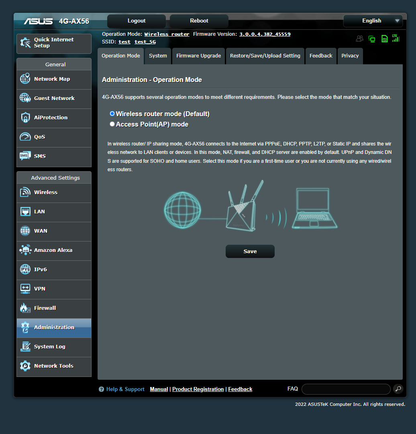Viewport: 416px width, 434px height.
Task: Click the LAN devices status icon
Action: click(372, 39)
